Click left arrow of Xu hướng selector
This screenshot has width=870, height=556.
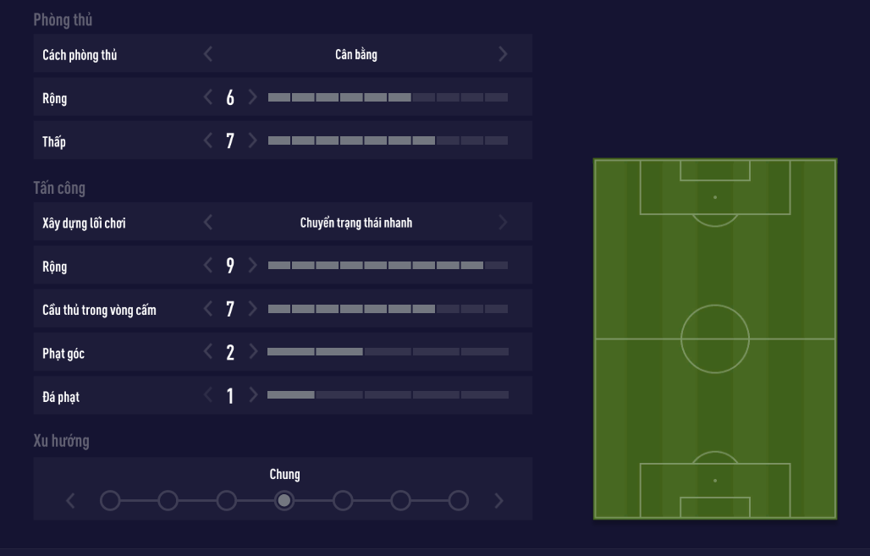(70, 500)
